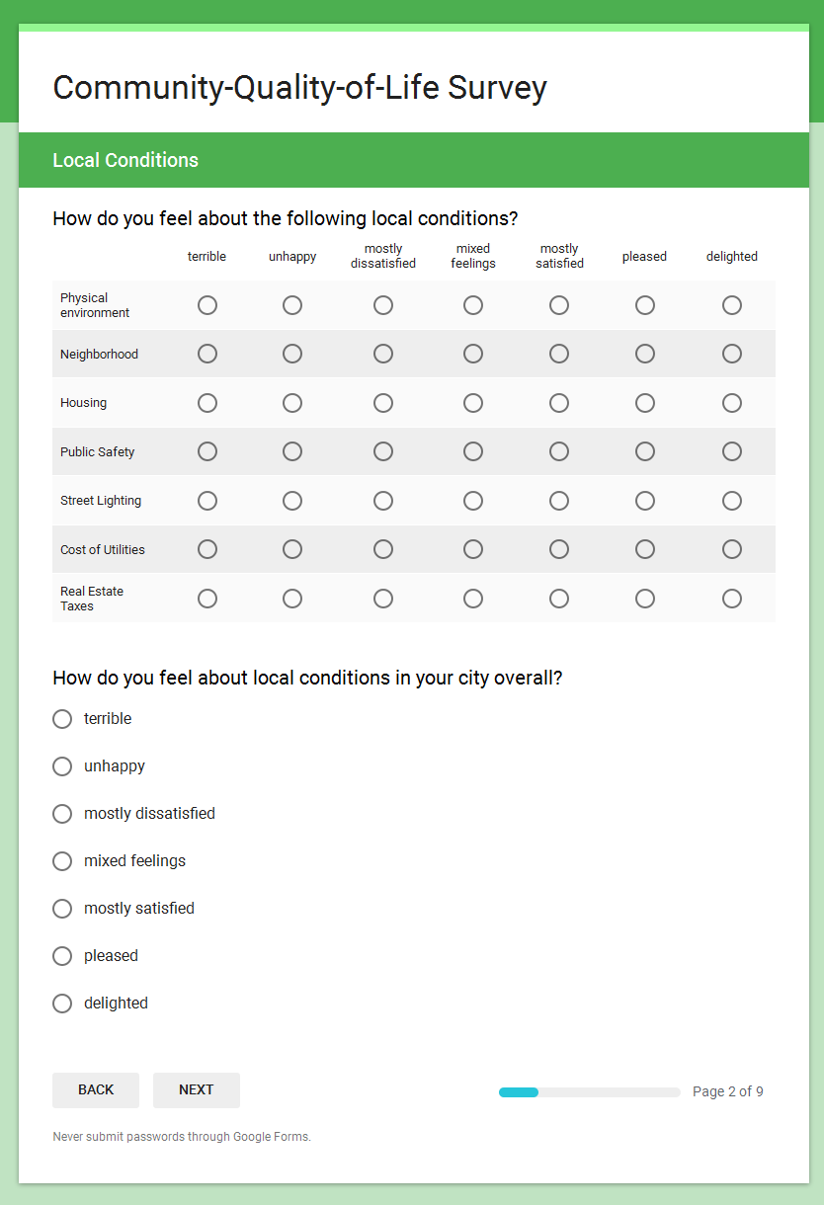The image size is (824, 1205).
Task: Click the page progress bar
Action: [x=588, y=1091]
